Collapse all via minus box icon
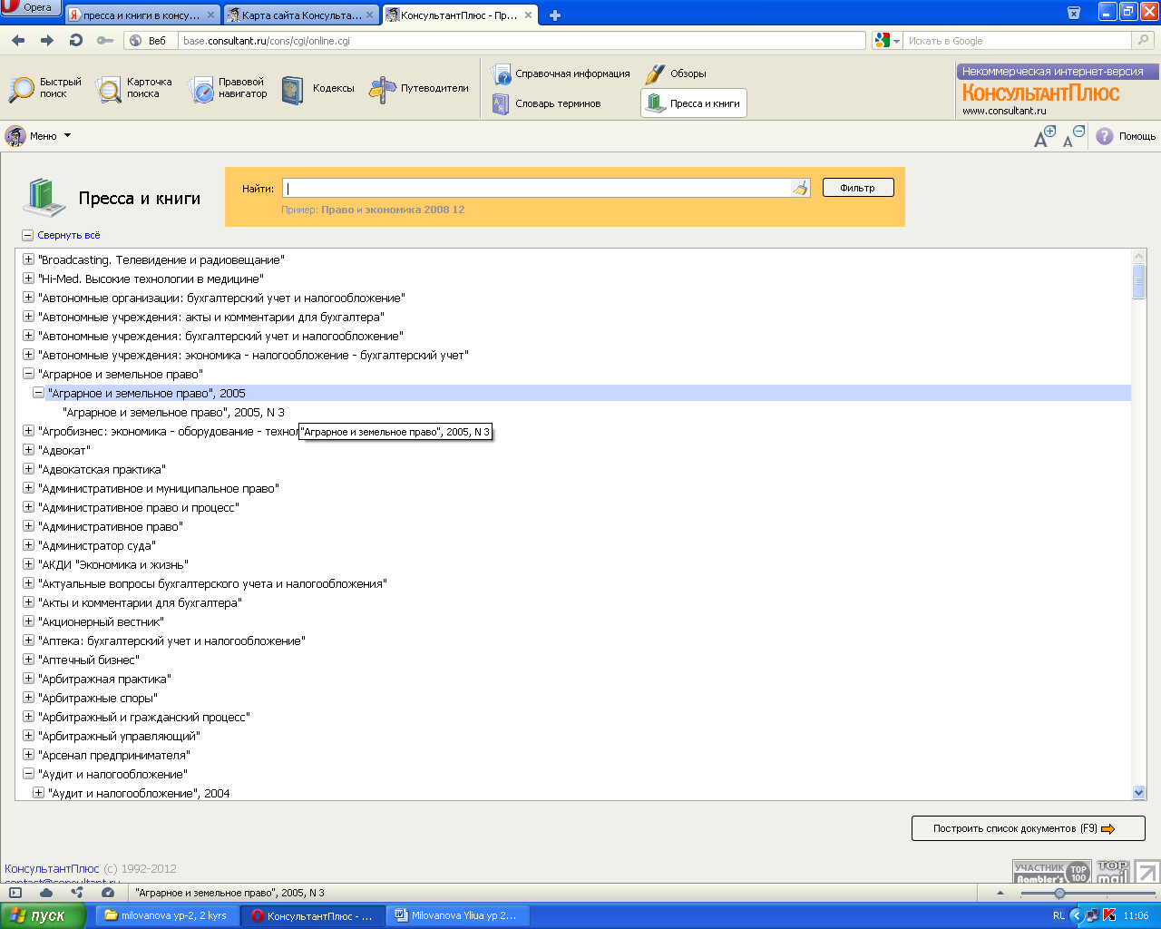This screenshot has height=929, width=1161. (28, 235)
